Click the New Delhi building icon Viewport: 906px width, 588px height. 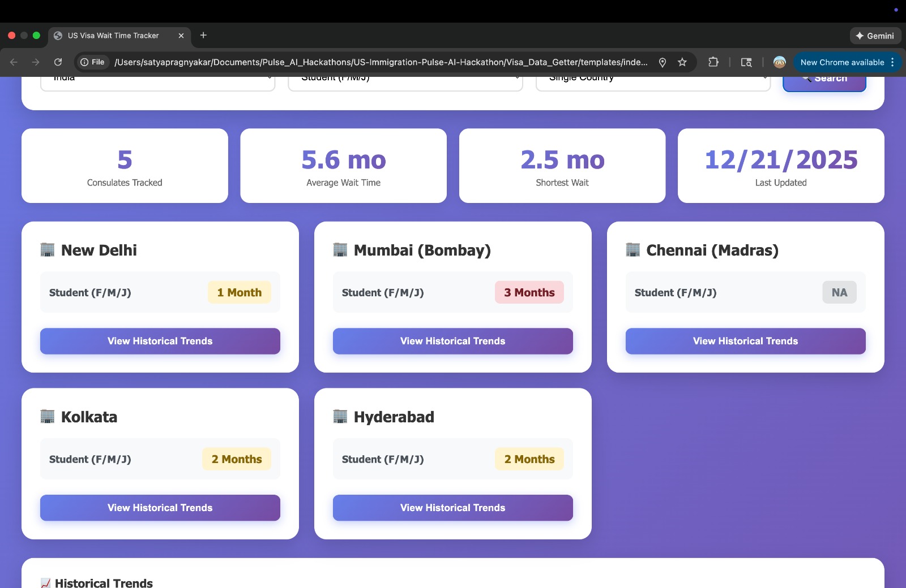tap(48, 249)
